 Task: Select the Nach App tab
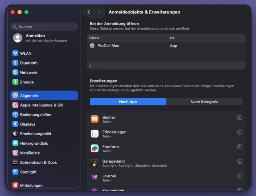coord(128,102)
